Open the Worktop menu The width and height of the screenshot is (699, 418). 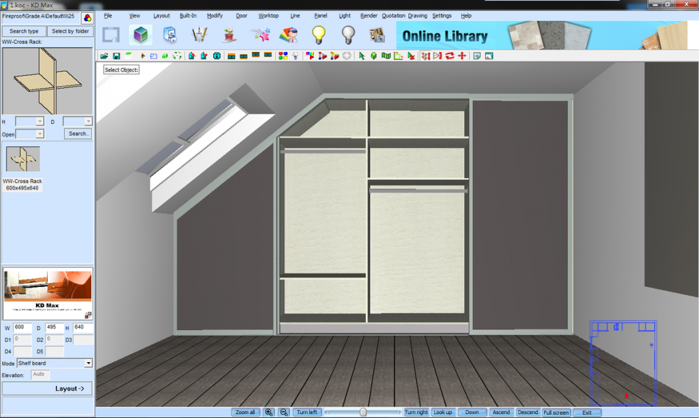click(x=268, y=16)
